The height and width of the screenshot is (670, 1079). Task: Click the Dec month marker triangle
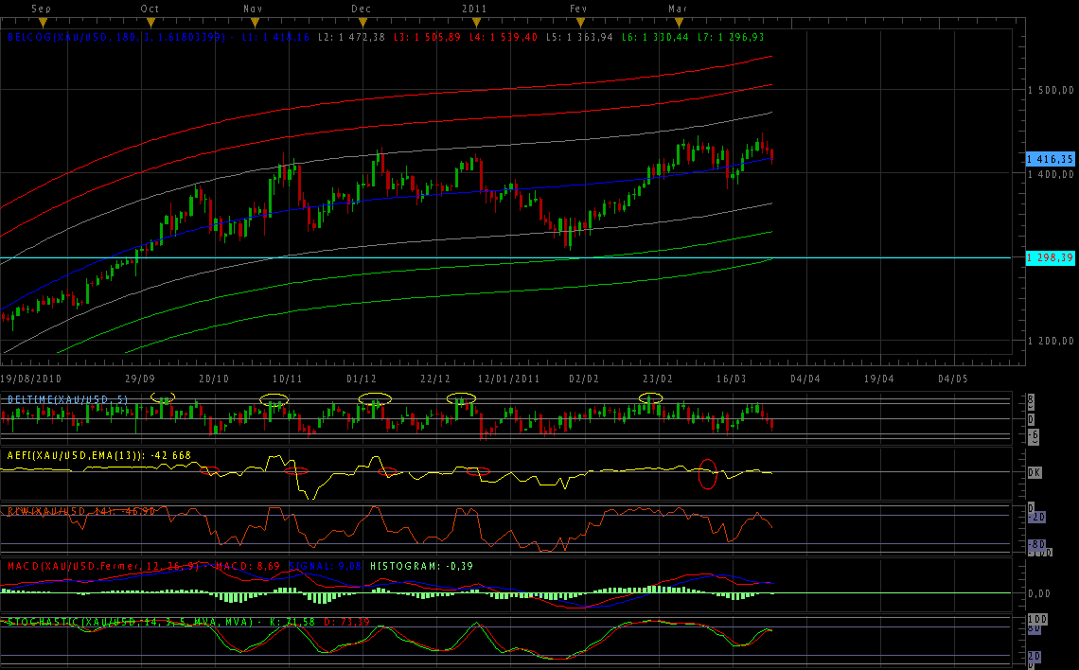click(362, 21)
